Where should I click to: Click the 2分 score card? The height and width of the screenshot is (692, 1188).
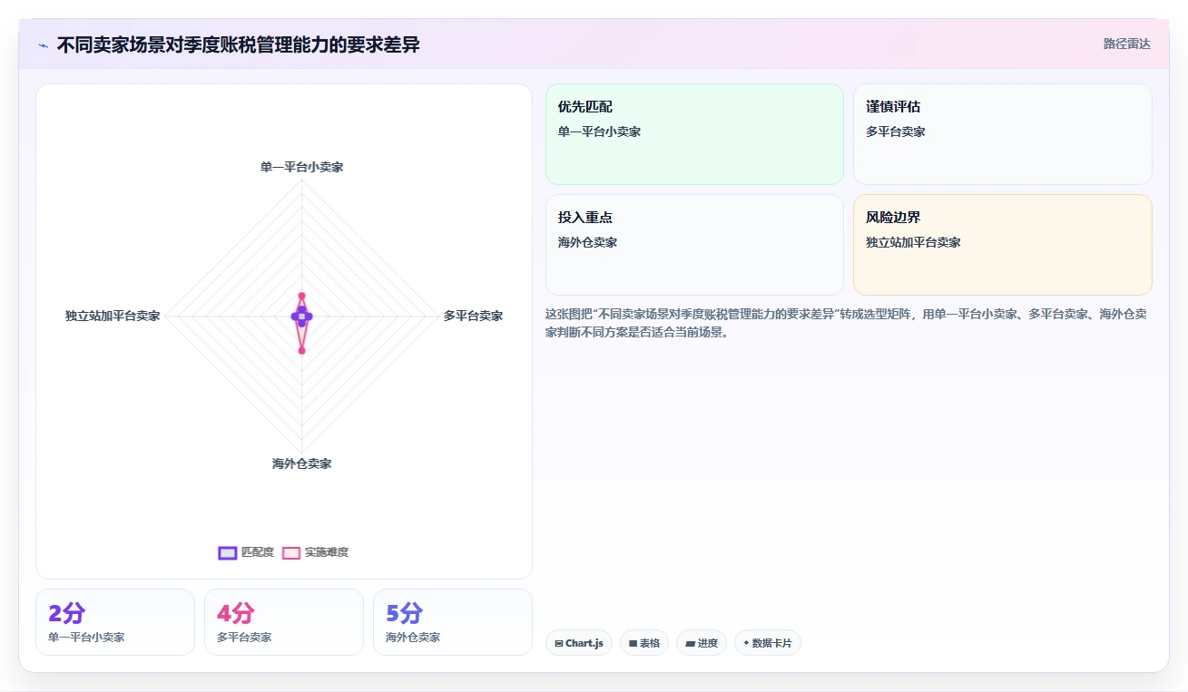(115, 622)
